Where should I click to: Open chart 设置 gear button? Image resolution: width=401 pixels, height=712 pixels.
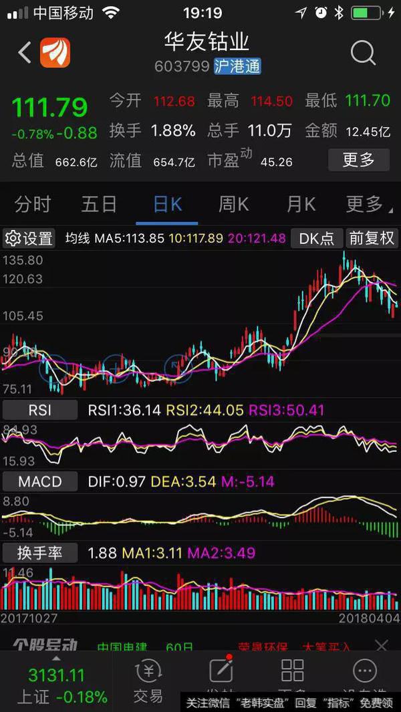click(x=29, y=238)
